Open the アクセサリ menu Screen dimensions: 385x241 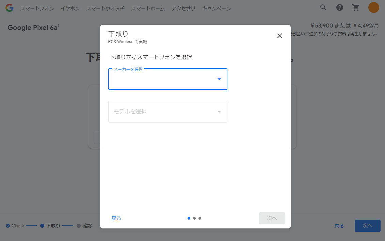[x=183, y=8]
